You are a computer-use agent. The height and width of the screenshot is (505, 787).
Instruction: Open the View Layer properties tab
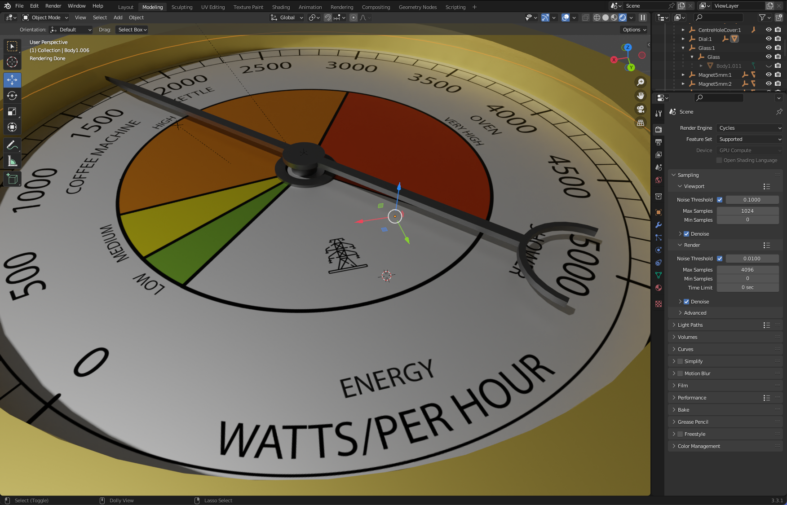click(x=659, y=154)
